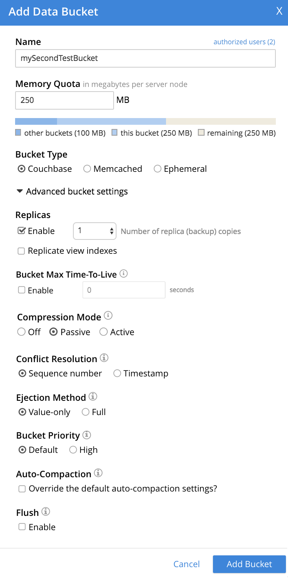Open the authorized users link

244,42
